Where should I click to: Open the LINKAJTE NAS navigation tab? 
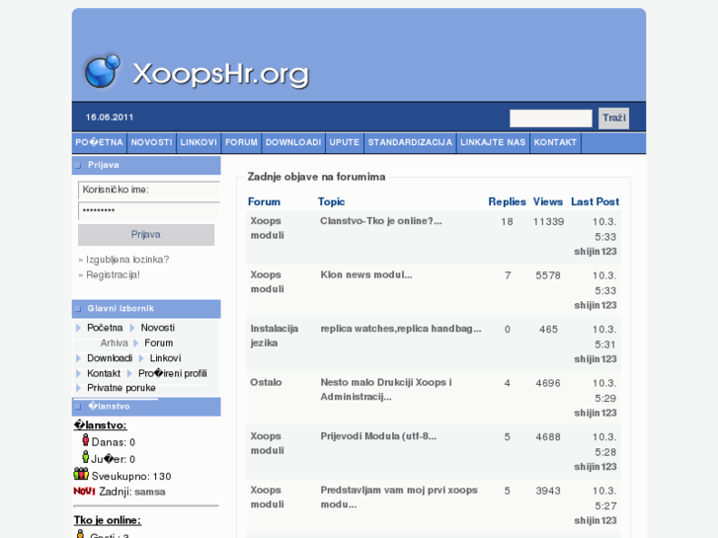[493, 142]
